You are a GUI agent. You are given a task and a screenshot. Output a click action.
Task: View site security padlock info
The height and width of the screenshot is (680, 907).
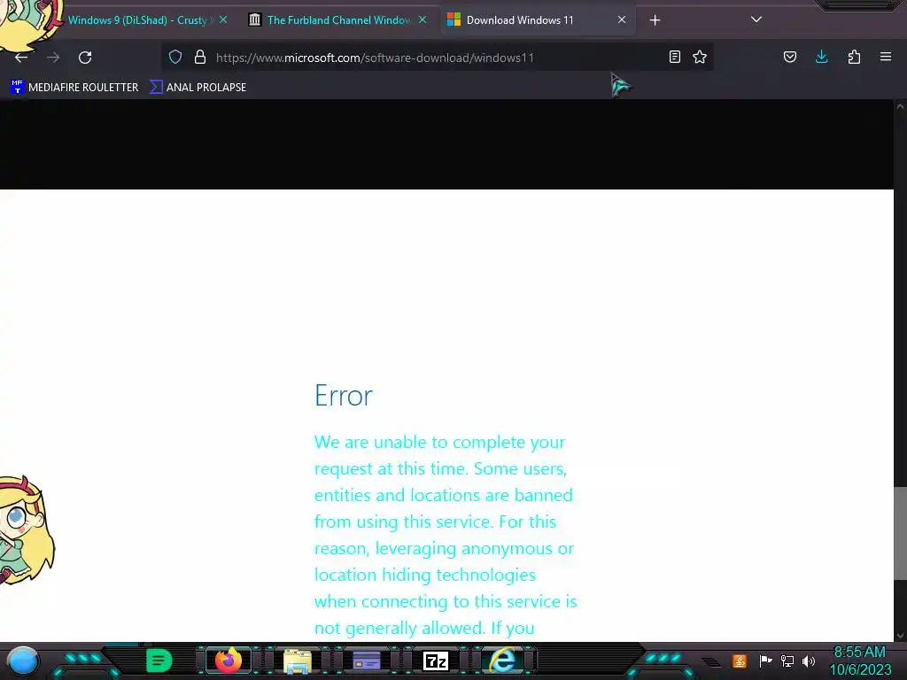point(200,57)
